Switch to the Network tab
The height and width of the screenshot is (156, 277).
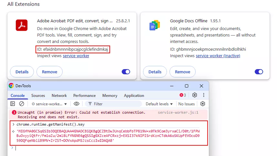pos(59,96)
